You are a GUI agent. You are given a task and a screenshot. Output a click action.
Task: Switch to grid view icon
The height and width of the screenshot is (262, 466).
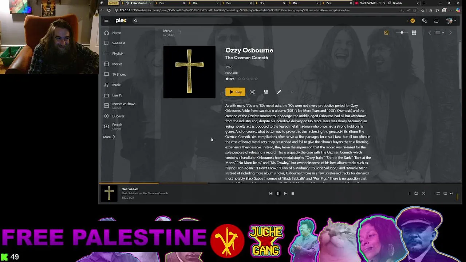click(414, 33)
